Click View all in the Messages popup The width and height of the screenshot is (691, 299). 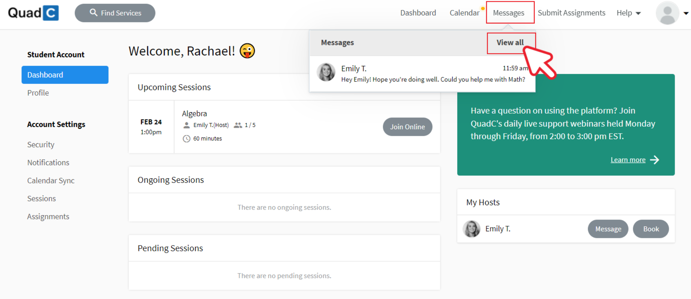[510, 42]
